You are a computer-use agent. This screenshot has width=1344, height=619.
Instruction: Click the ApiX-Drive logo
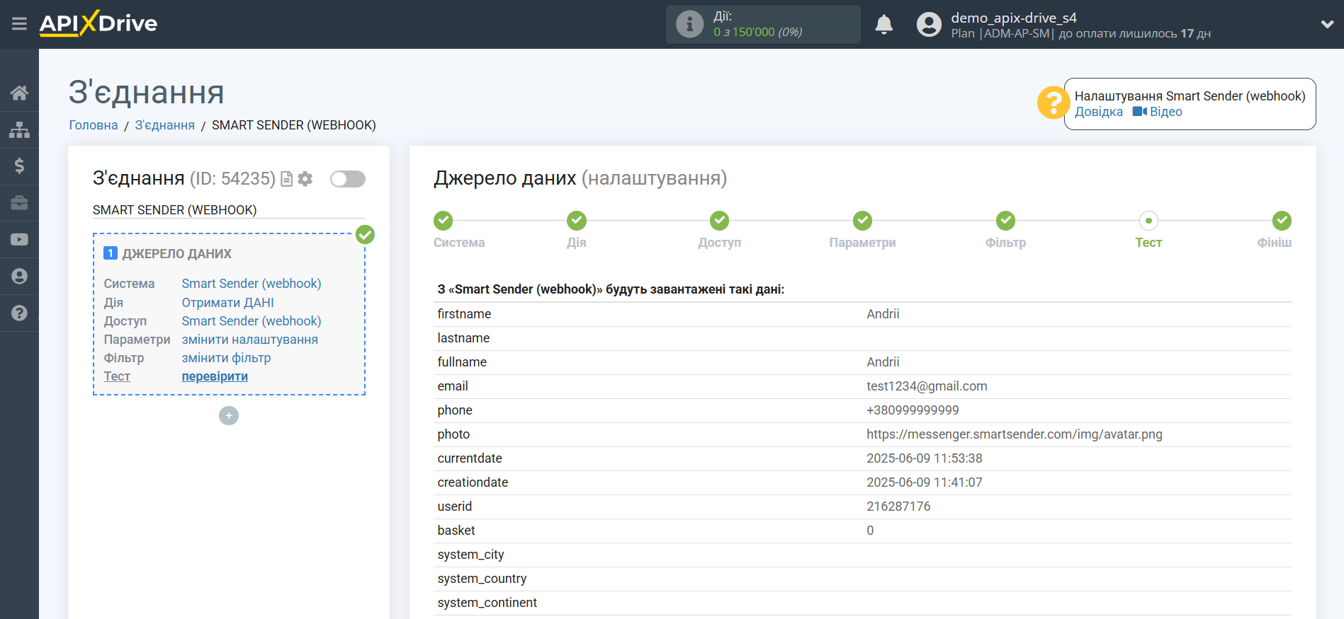pyautogui.click(x=98, y=23)
